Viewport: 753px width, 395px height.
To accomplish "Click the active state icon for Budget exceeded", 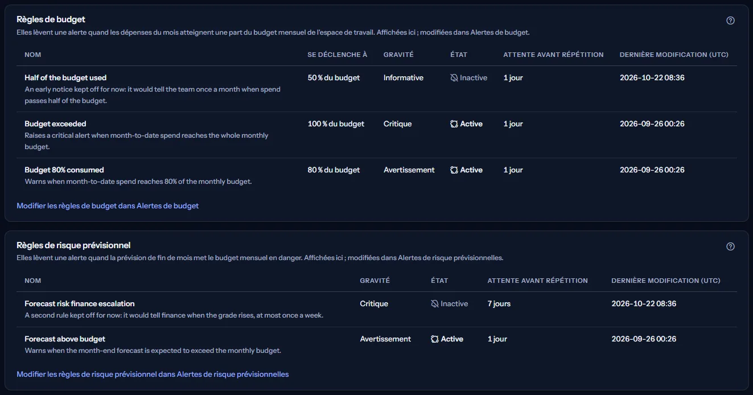I will (454, 124).
